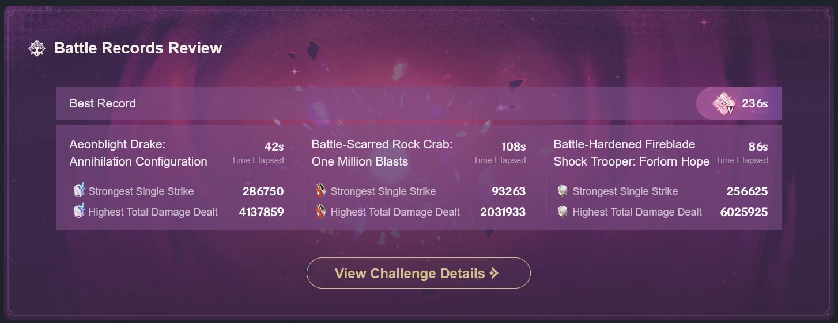Click character avatar beside 6025925 total damage
The image size is (838, 323).
[x=563, y=212]
